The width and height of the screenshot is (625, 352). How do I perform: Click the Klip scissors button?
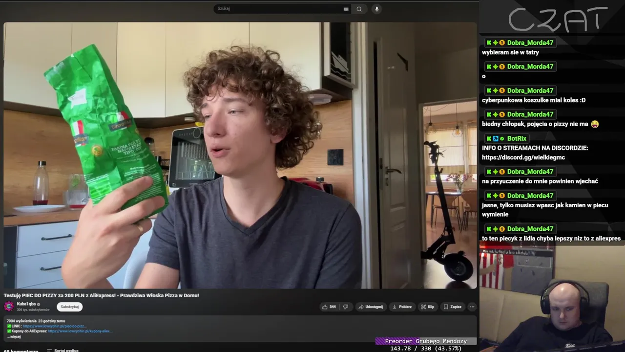coord(428,307)
